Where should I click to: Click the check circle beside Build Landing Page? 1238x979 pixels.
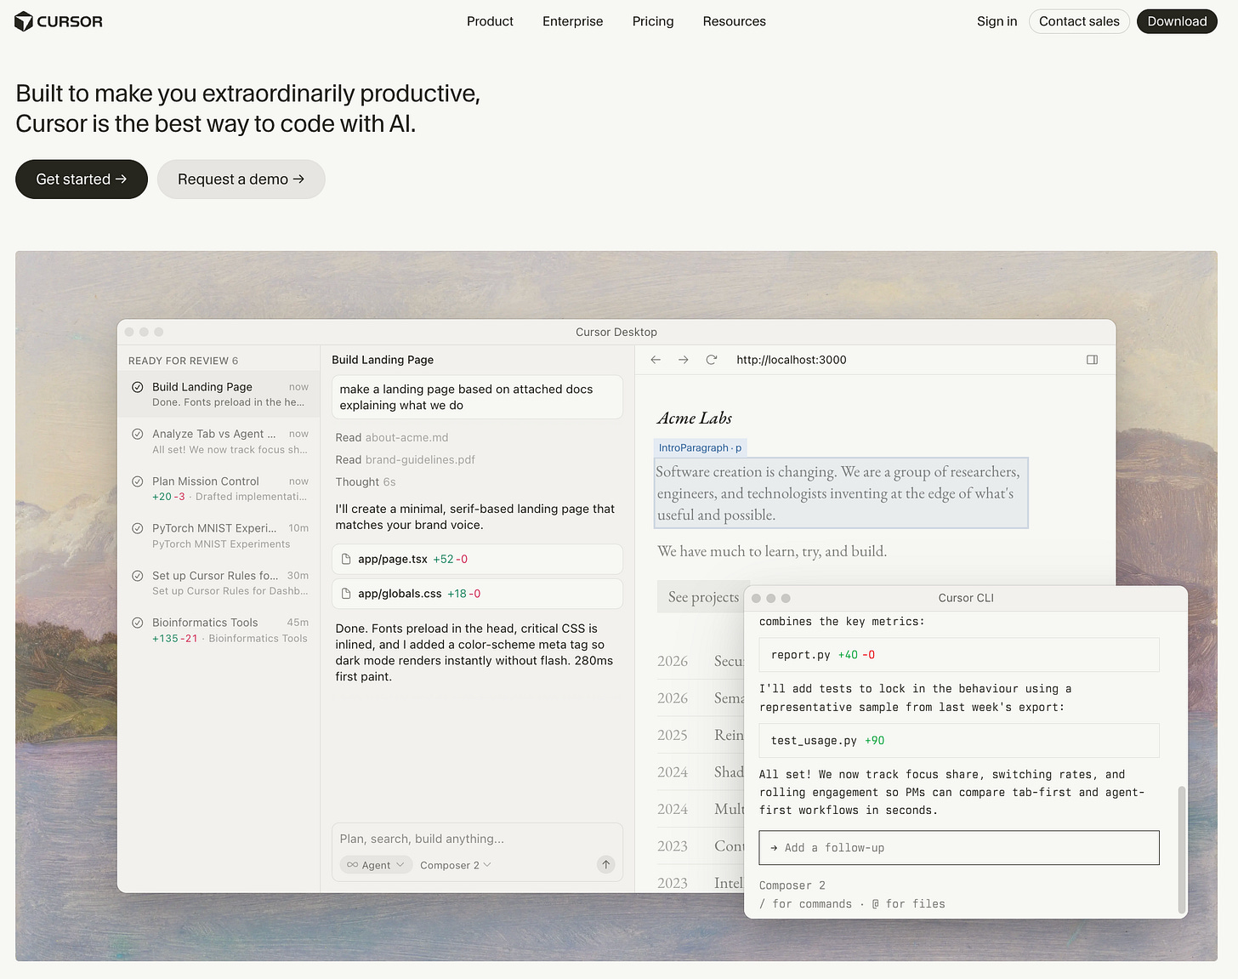(x=137, y=387)
